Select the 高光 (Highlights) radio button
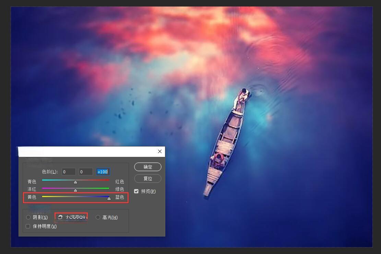The width and height of the screenshot is (381, 254). pos(98,217)
